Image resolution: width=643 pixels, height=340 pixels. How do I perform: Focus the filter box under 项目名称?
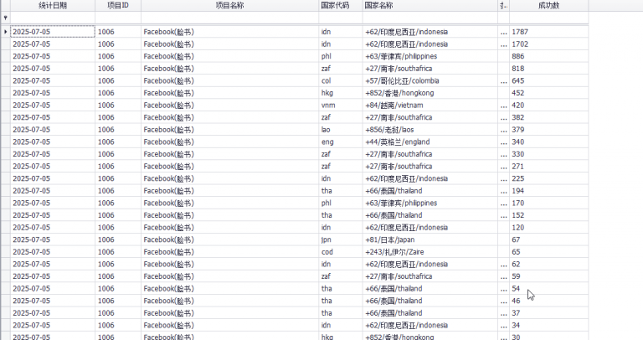point(230,18)
